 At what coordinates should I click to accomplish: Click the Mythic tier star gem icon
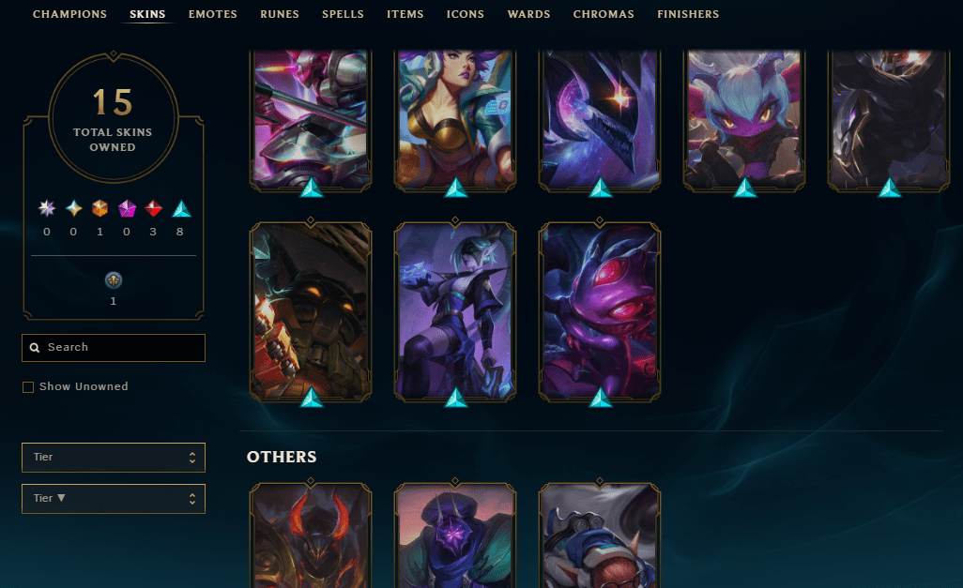coord(74,209)
